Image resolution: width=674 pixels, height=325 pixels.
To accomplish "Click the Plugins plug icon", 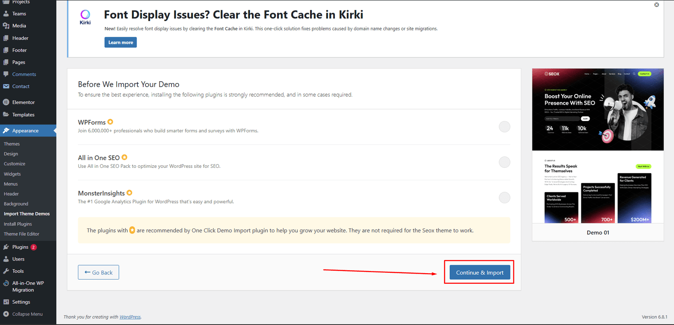I will (6, 247).
